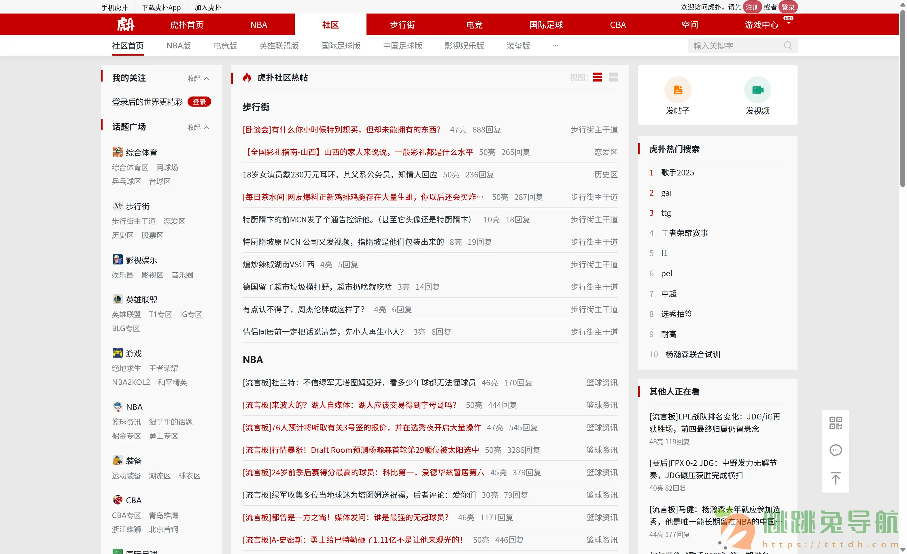Click the flame icon beside 虎扑社区热帖
The width and height of the screenshot is (907, 554).
click(x=247, y=77)
